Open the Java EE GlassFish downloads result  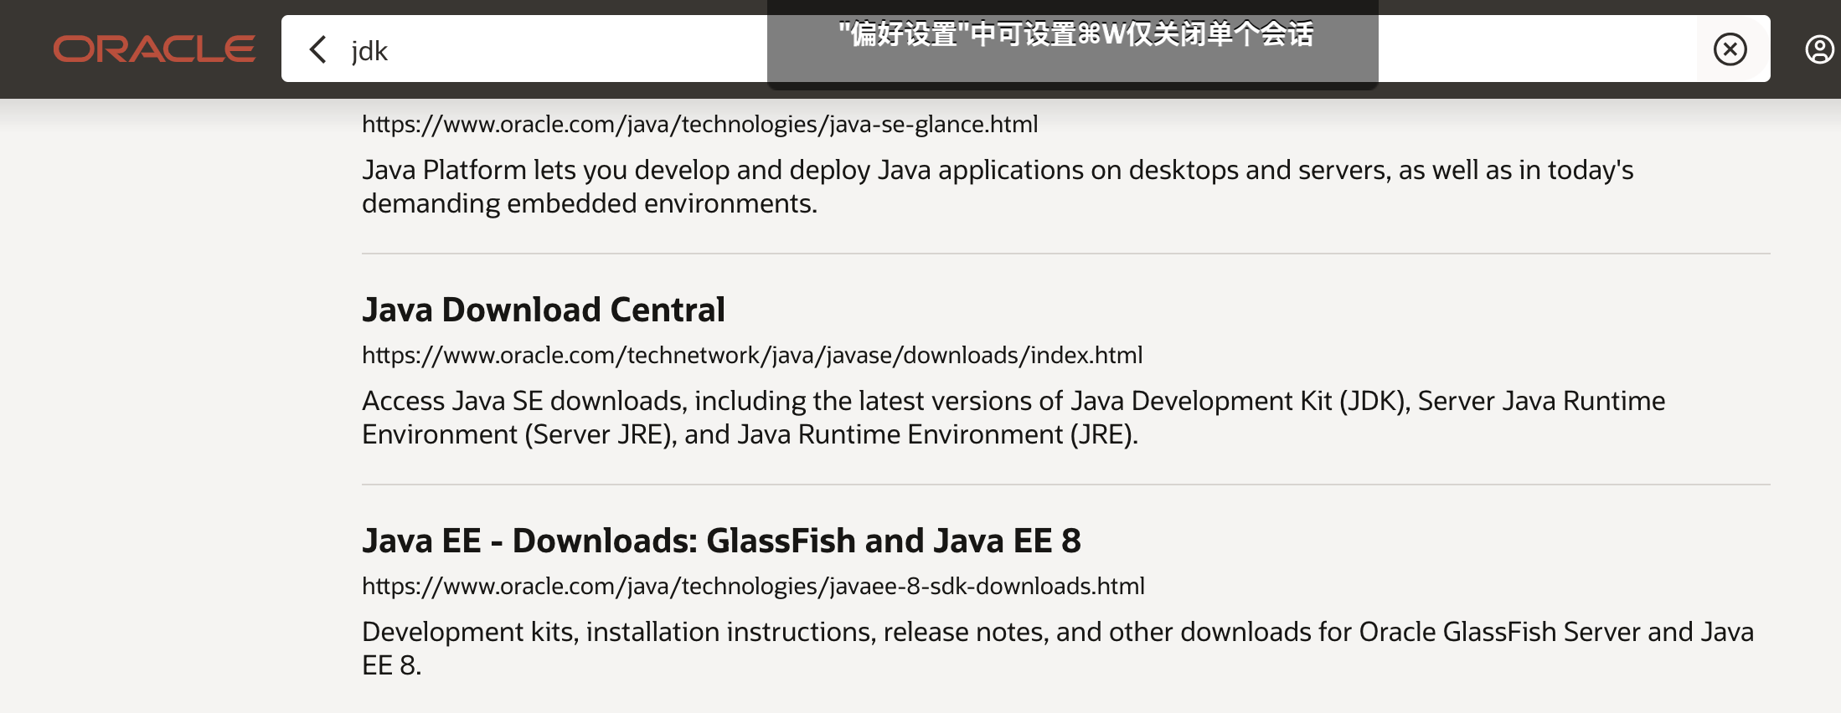click(x=721, y=541)
